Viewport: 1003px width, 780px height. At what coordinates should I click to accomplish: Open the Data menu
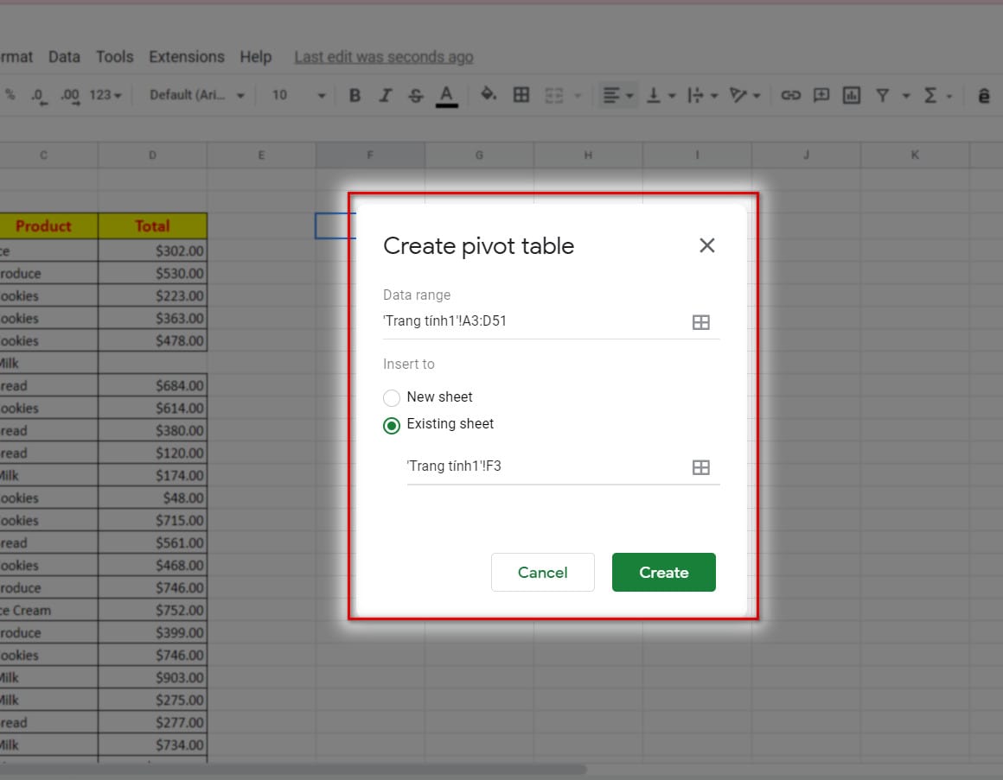pos(64,56)
